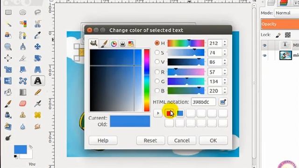Open the layer Mode dropdown showing Normal

(x=286, y=13)
